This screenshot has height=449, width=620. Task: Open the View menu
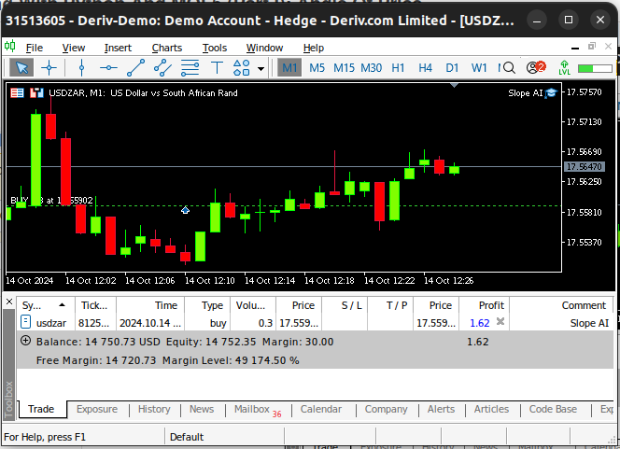click(74, 48)
